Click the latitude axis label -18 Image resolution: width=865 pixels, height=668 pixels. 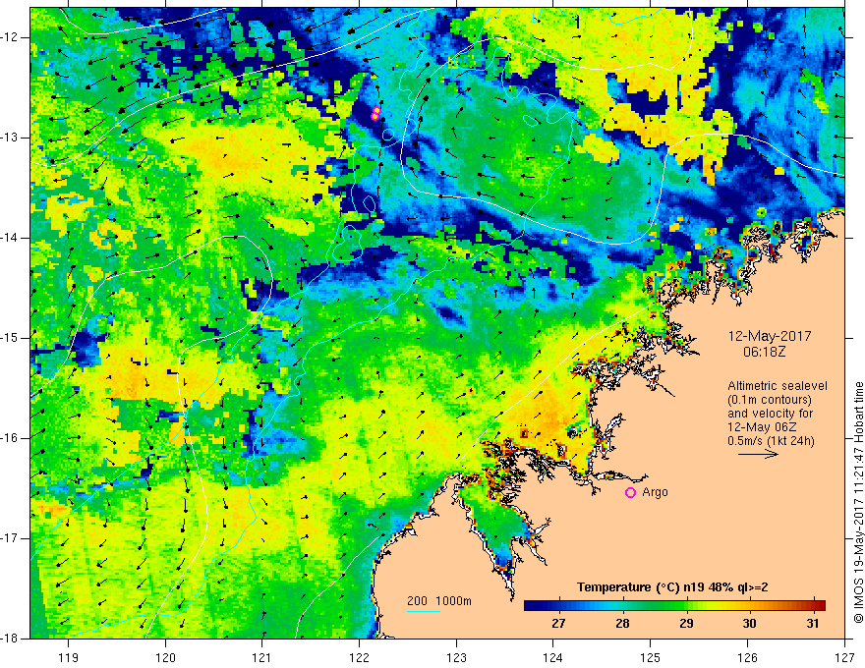[x=11, y=639]
